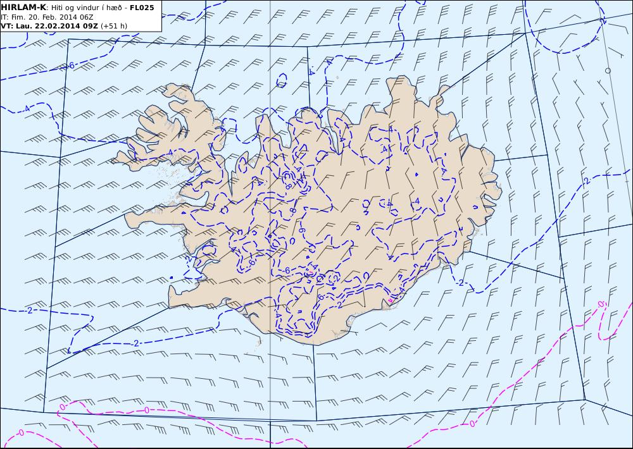Click the "-2" label on the contour southwest of Reykjanes
The height and width of the screenshot is (449, 633).
135,343
